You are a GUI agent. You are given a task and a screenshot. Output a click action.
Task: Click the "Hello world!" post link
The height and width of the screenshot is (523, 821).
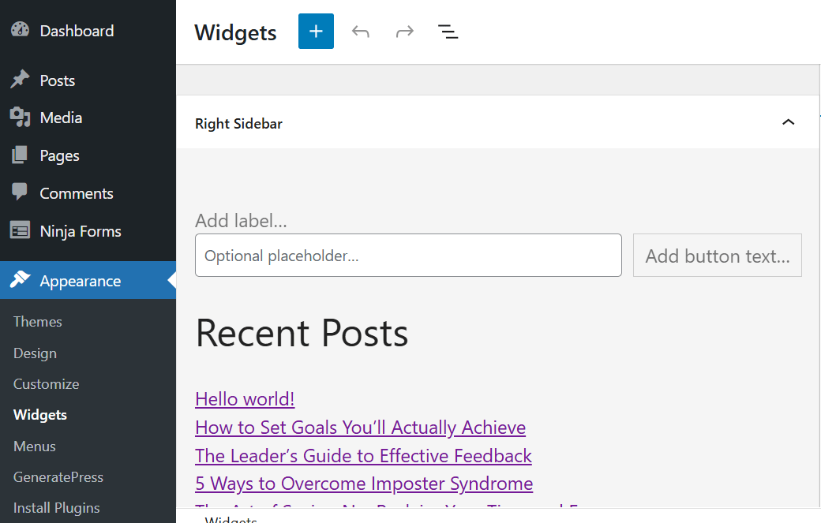[x=245, y=399]
